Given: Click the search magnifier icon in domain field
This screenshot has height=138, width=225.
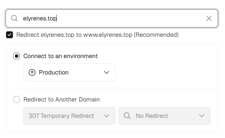Looking at the screenshot, I should [15, 18].
